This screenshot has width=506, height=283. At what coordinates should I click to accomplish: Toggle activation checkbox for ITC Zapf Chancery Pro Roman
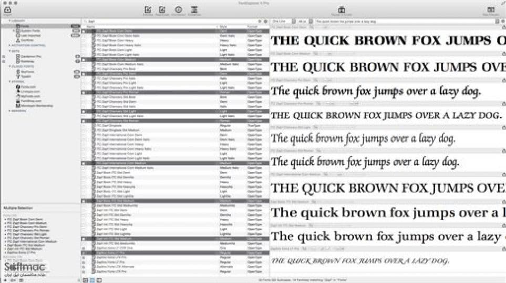tap(84, 92)
